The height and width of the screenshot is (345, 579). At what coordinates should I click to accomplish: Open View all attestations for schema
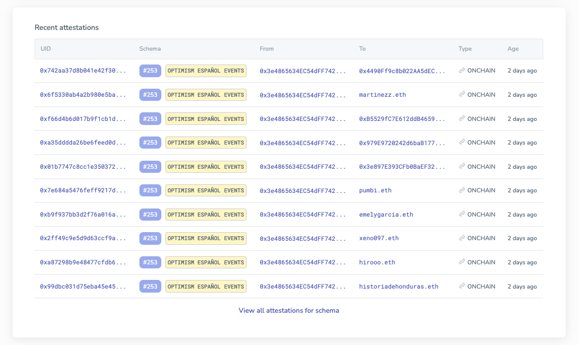pos(289,310)
